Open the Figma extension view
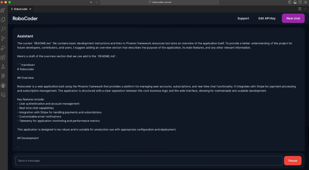The height and width of the screenshot is (170, 309). pyautogui.click(x=3, y=76)
